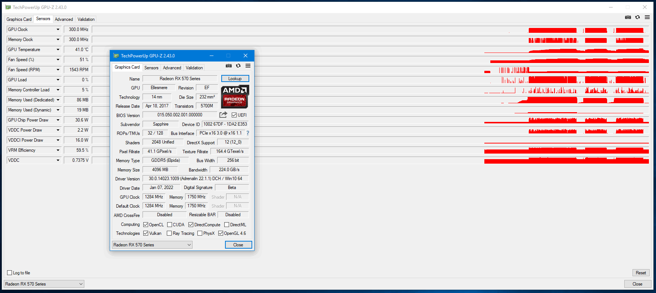Image resolution: width=656 pixels, height=293 pixels.
Task: Click the Bus Interface question mark icon
Action: tap(247, 133)
